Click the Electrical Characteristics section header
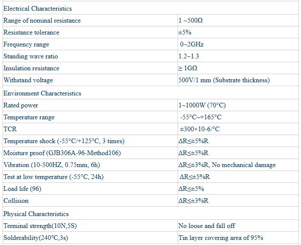Image resolution: width=301 pixels, height=245 pixels. point(37,9)
